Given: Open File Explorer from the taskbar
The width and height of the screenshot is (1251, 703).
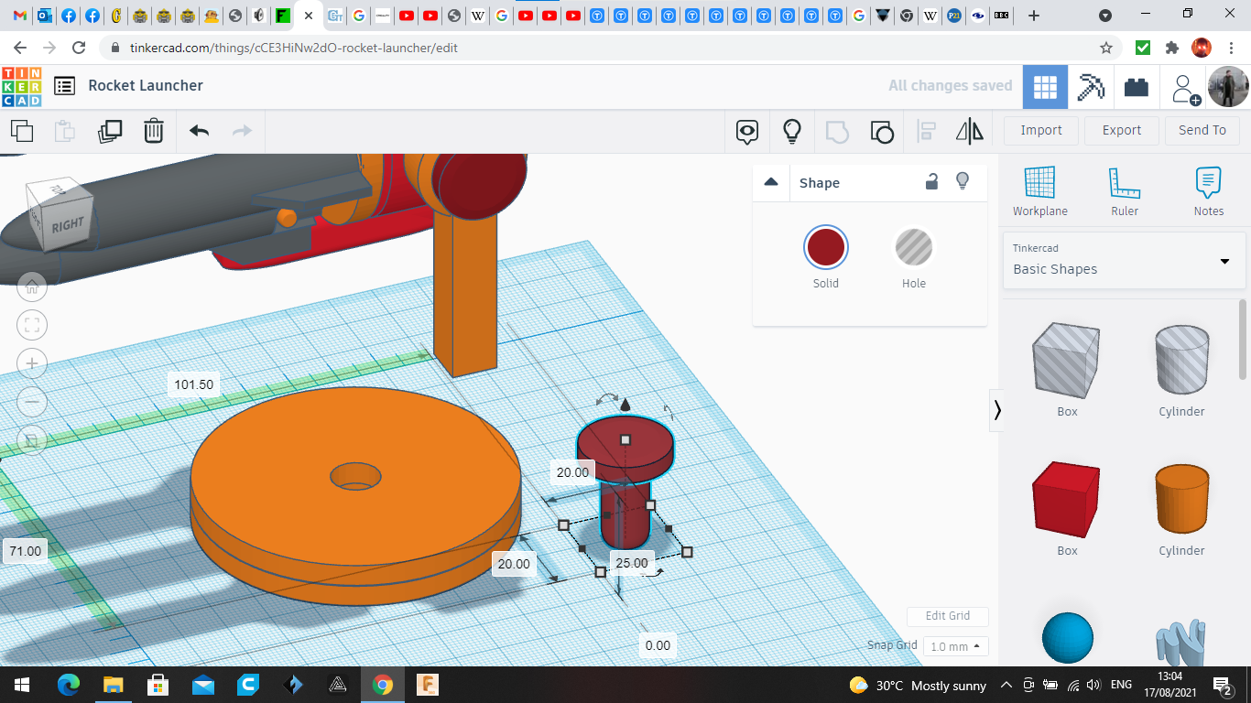Looking at the screenshot, I should pyautogui.click(x=113, y=685).
